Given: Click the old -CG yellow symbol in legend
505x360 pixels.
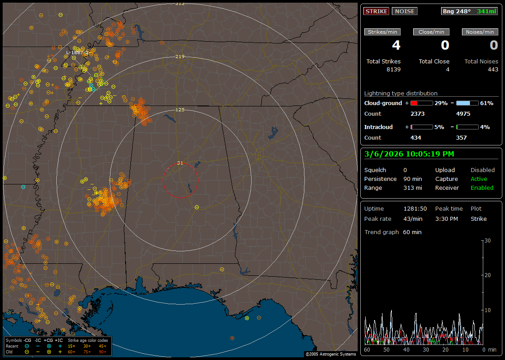Looking at the screenshot, I should pyautogui.click(x=27, y=352).
